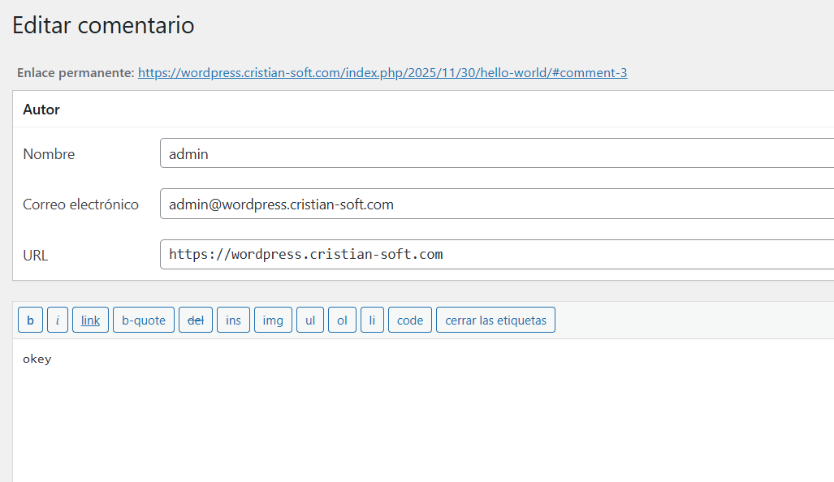Insert a hyperlink using the 'link' button
Screen dimensions: 834x482
coord(90,320)
